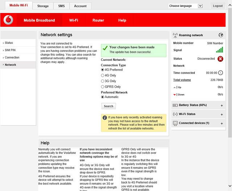Open the Status sidebar item

[18, 43]
